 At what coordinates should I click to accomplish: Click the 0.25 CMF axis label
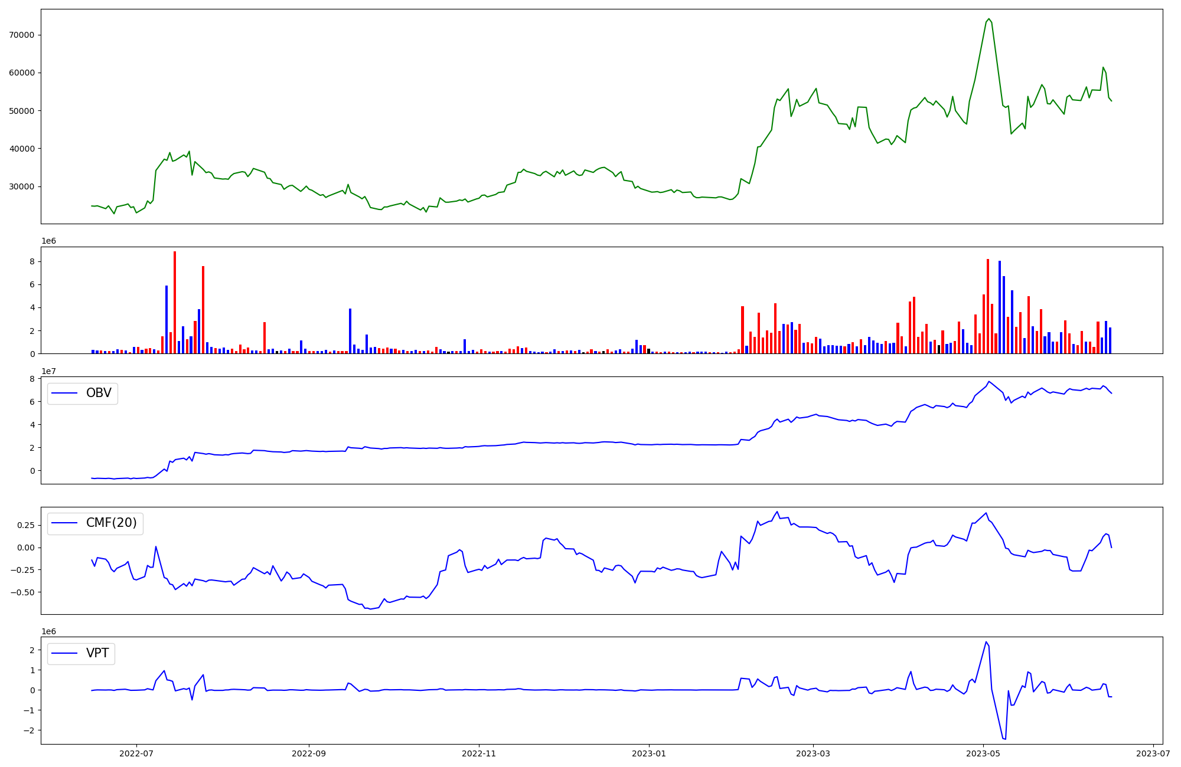[25, 525]
